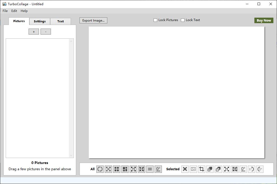Click the '0 Pictures' count label
The width and height of the screenshot is (277, 184).
pos(40,163)
